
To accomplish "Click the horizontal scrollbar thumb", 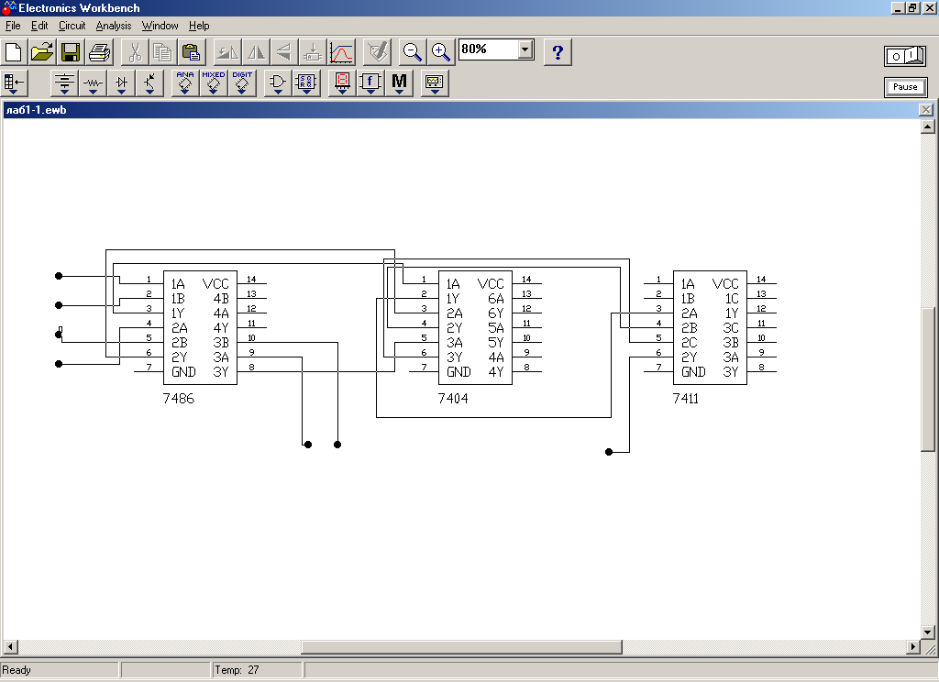I will (462, 646).
